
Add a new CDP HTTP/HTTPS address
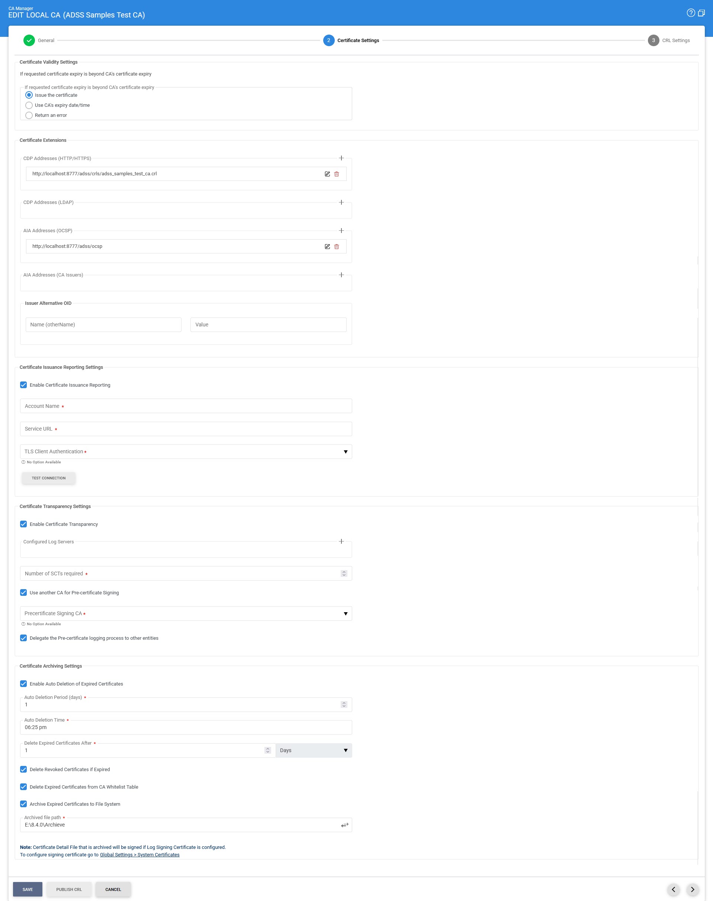341,158
